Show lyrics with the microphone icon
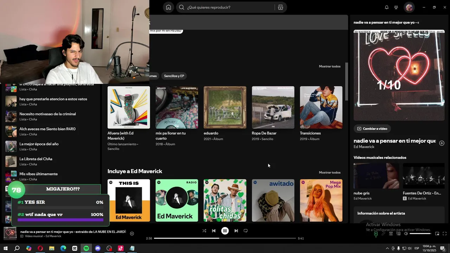 pyautogui.click(x=383, y=234)
